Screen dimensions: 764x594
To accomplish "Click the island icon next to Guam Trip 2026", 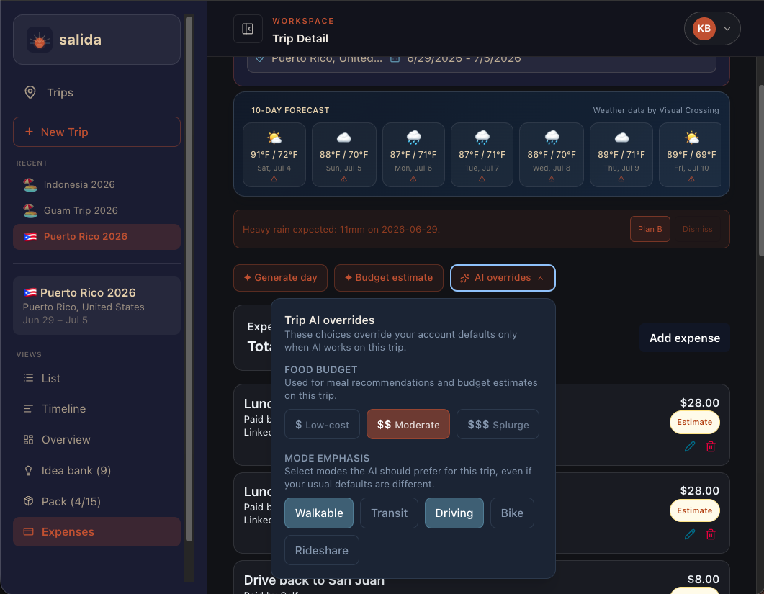I will [x=30, y=210].
